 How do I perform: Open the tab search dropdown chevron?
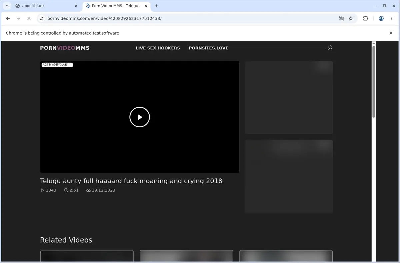(7, 6)
